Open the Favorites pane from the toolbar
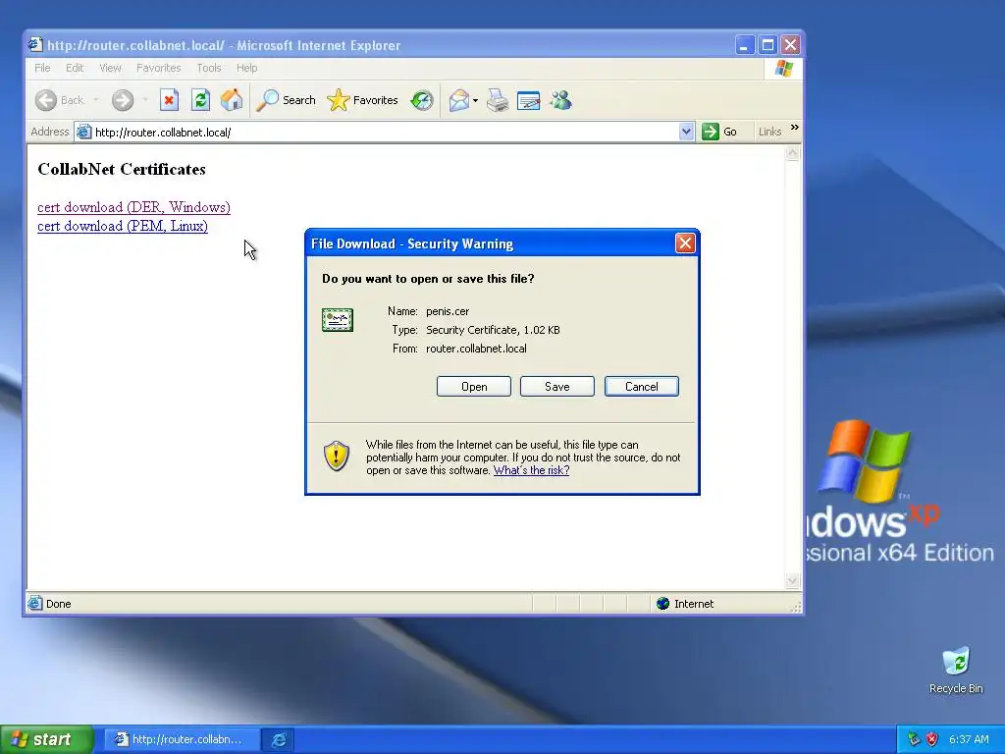Image resolution: width=1005 pixels, height=754 pixels. [x=363, y=100]
